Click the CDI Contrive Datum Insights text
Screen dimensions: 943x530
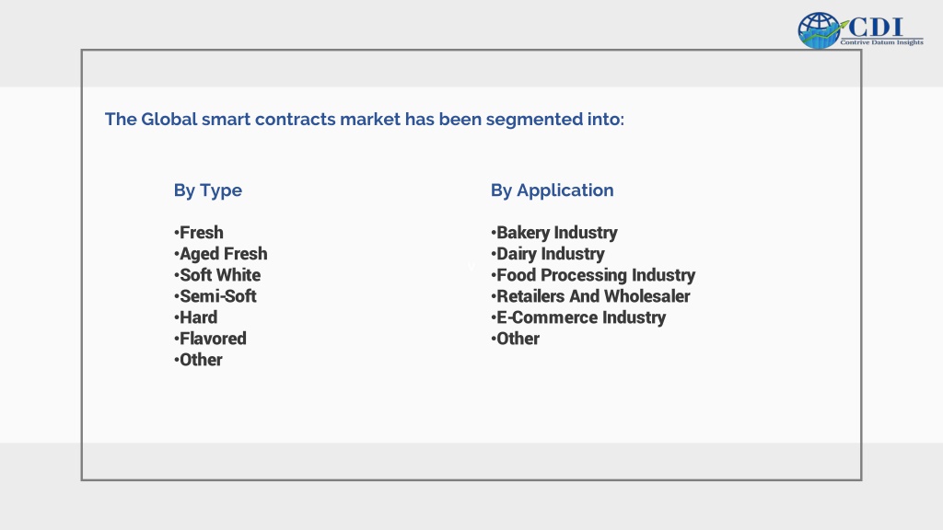point(882,31)
